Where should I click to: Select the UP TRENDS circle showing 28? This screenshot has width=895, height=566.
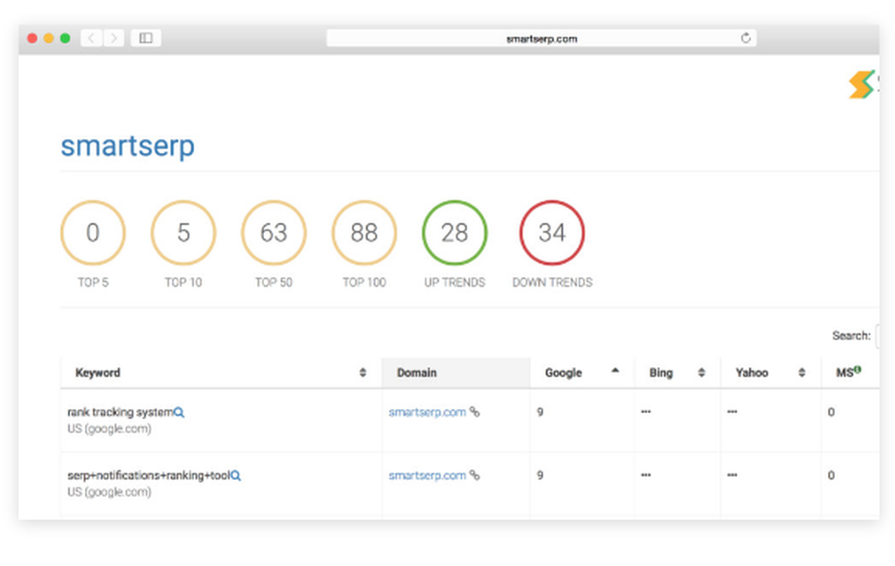455,233
